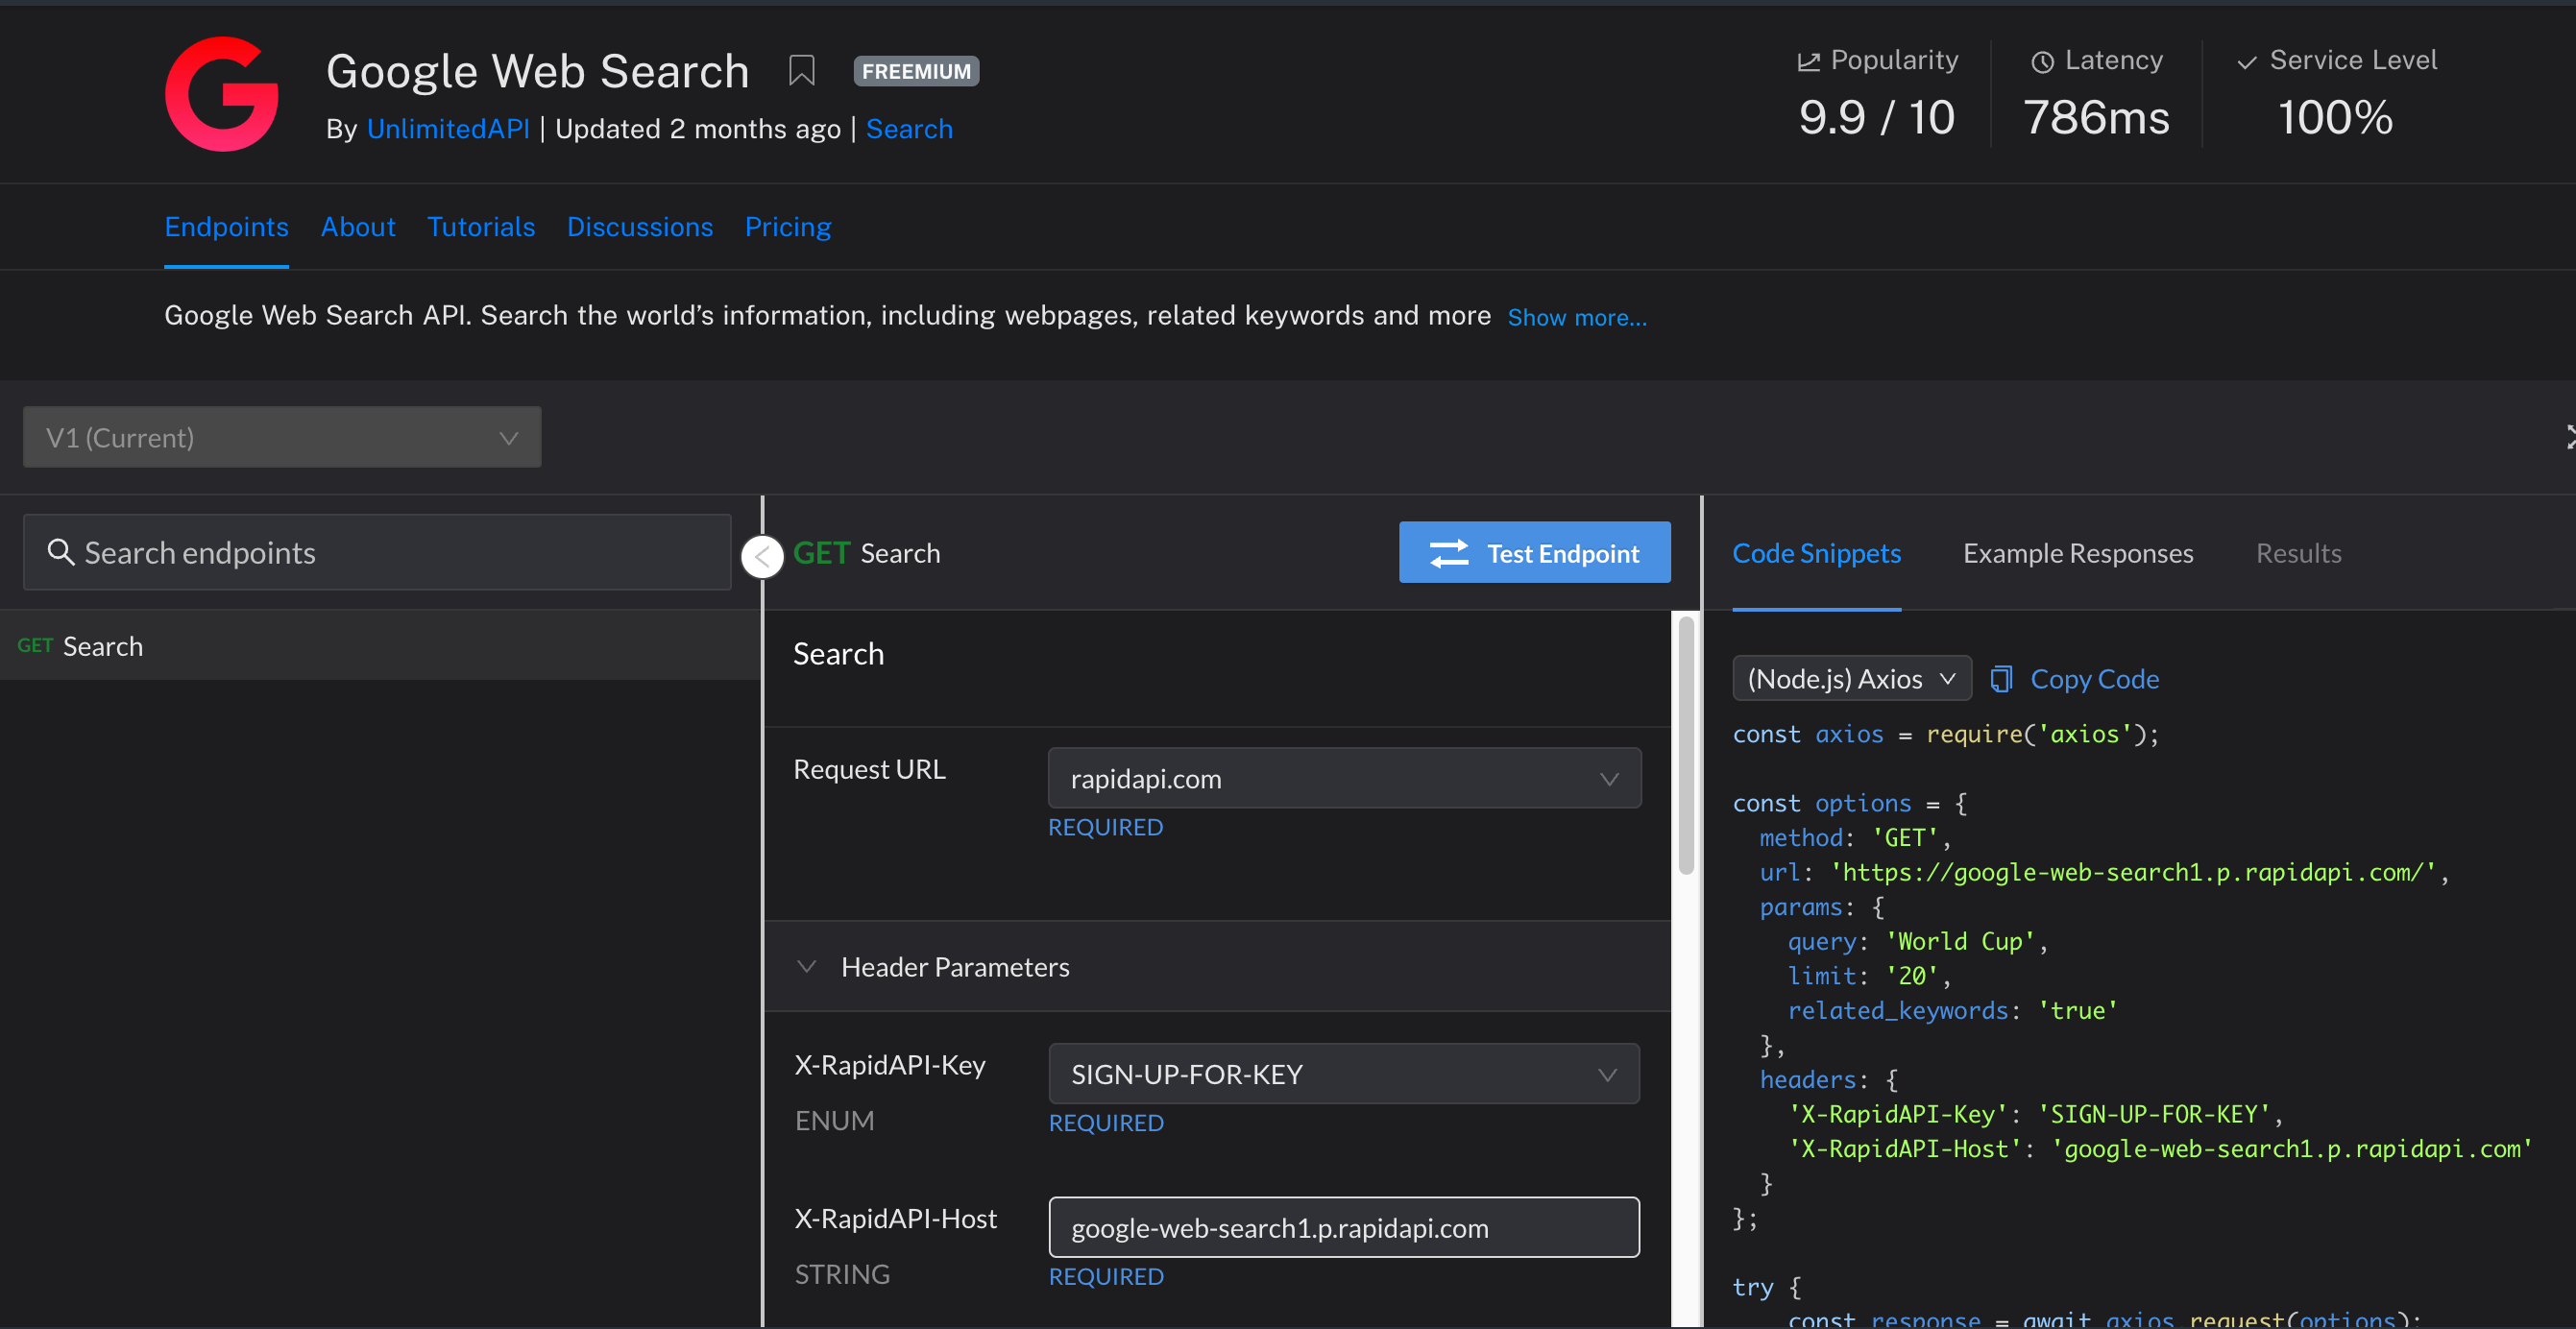The height and width of the screenshot is (1329, 2576).
Task: Open the (Node.js) Axios language dropdown
Action: pos(1851,679)
